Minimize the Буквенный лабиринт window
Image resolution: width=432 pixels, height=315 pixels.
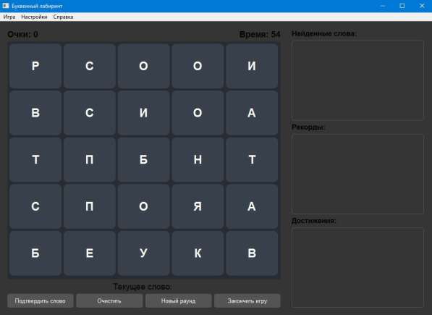coord(382,6)
